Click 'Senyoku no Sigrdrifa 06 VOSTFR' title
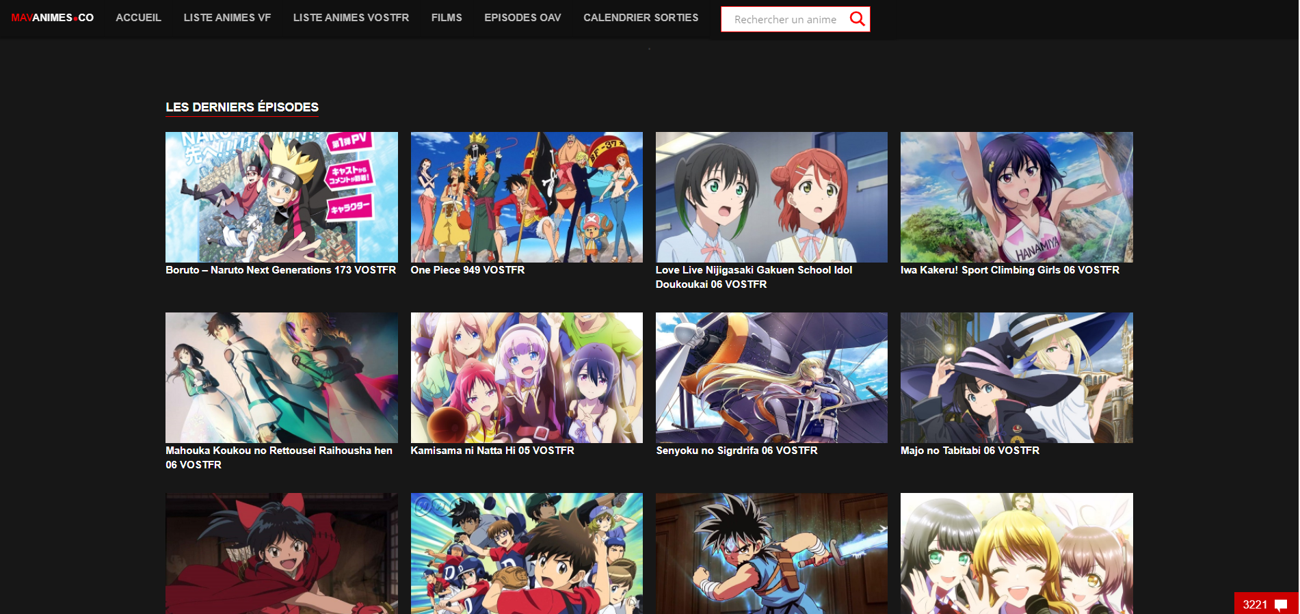This screenshot has height=614, width=1300. (737, 451)
